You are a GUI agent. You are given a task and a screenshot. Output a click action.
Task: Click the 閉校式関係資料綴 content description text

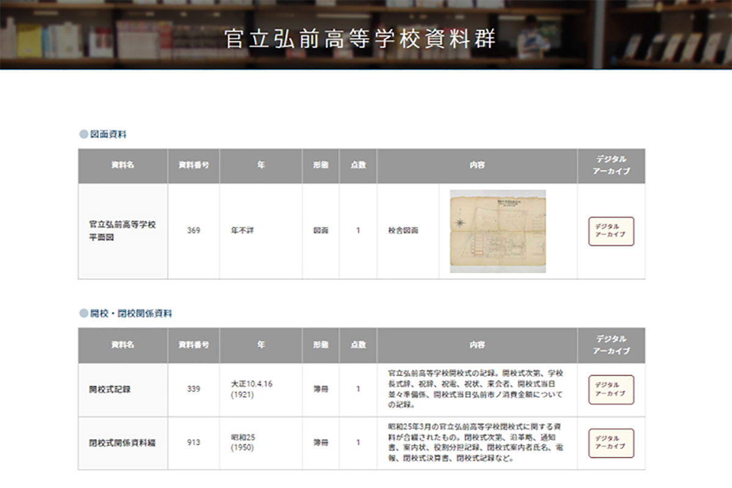tap(476, 443)
